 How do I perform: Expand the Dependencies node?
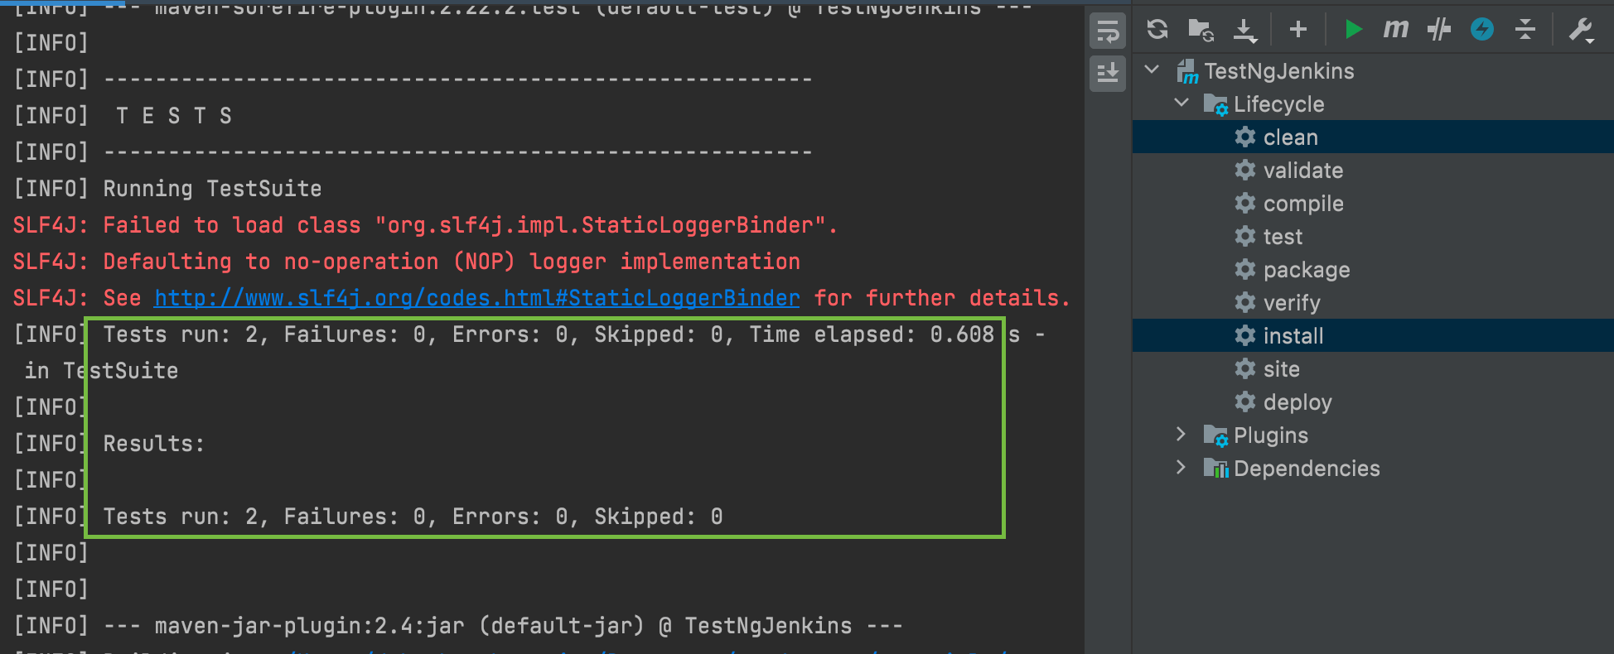(1182, 467)
